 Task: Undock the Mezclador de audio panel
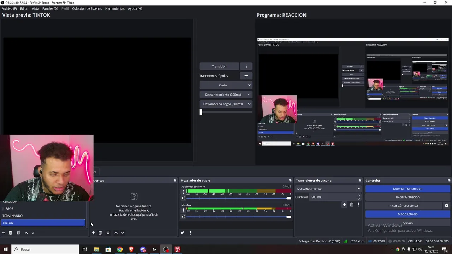[290, 181]
